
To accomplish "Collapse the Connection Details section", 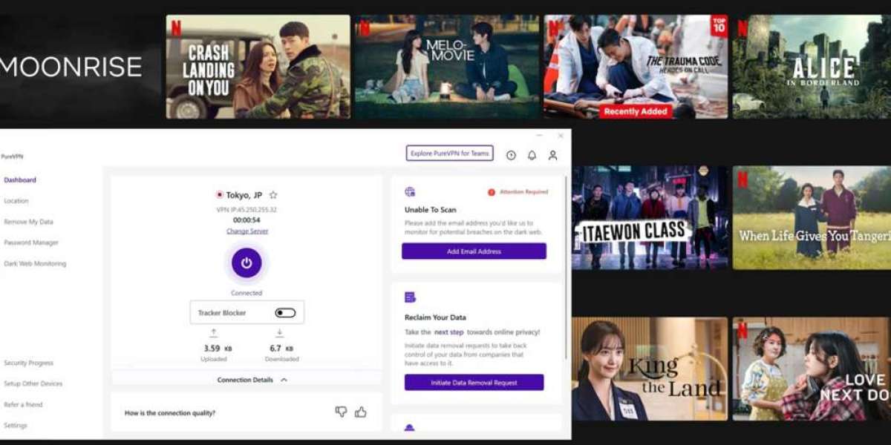I will click(x=247, y=379).
